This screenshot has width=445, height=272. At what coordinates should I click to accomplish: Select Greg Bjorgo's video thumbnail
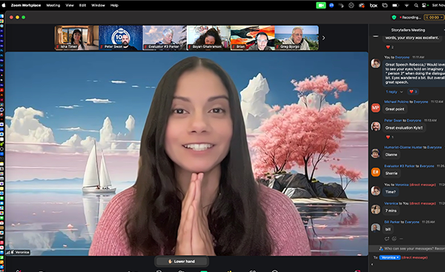297,38
